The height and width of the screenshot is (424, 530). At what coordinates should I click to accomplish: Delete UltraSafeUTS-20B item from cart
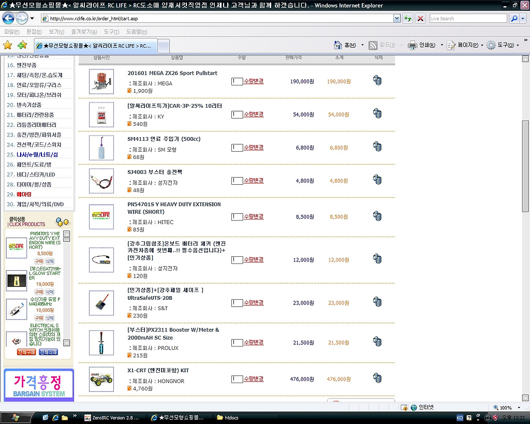click(x=377, y=302)
